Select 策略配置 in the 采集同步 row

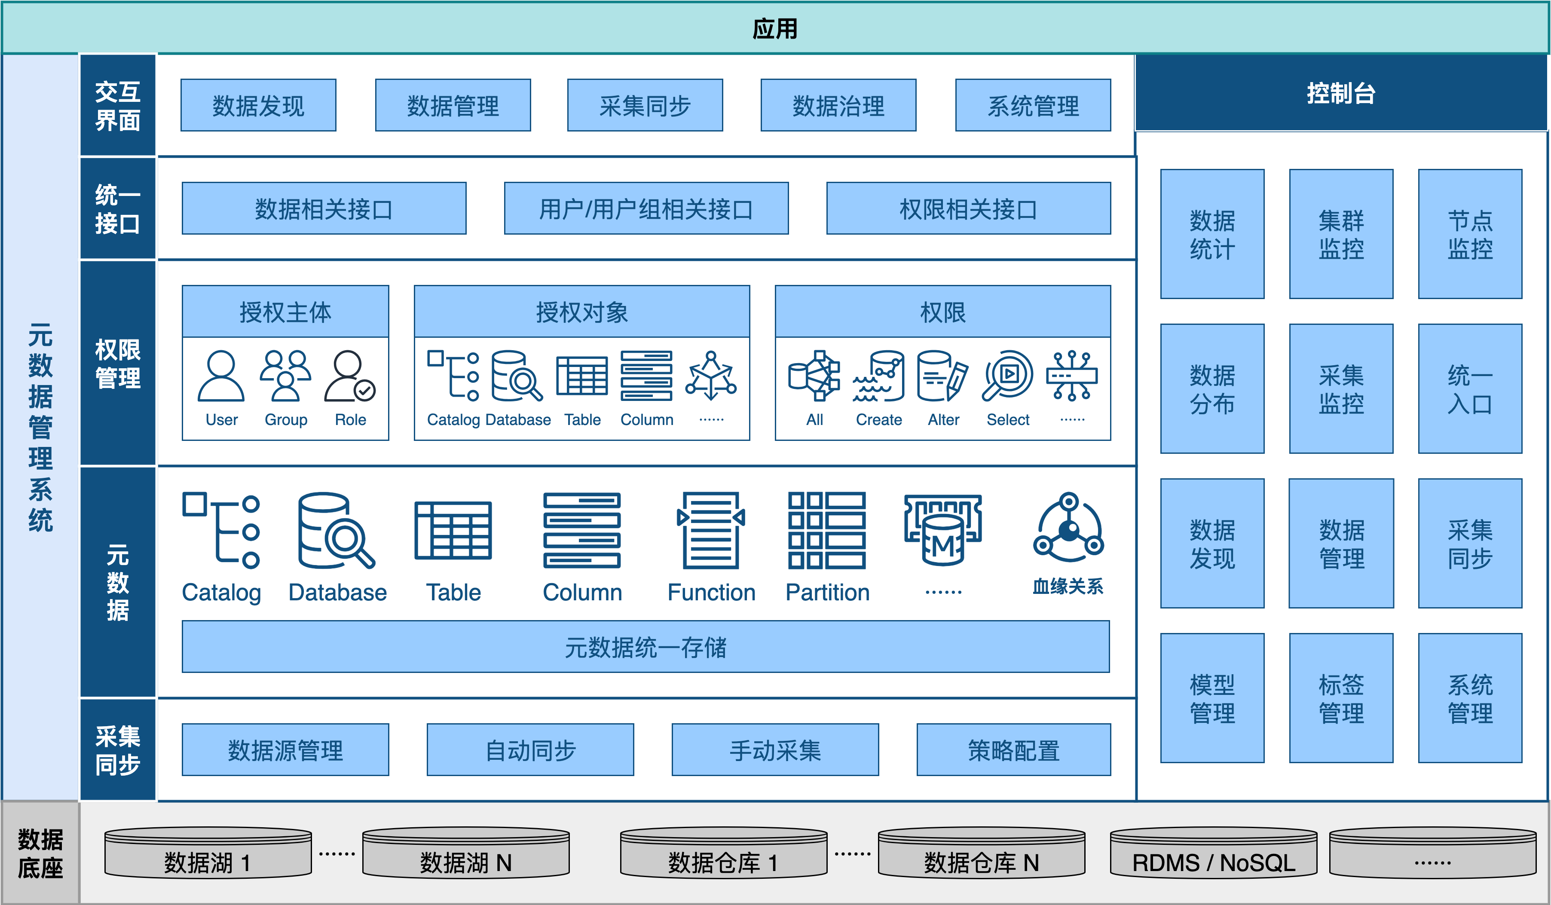1014,749
